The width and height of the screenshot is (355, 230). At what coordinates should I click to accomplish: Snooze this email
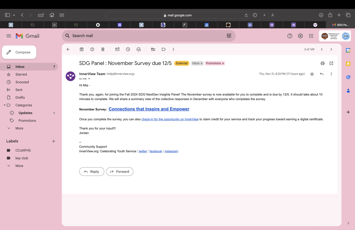[x=128, y=49]
